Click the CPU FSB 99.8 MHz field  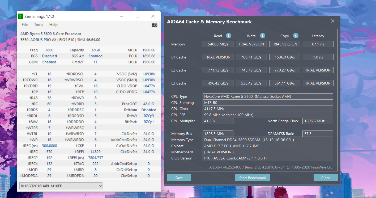(x=268, y=115)
